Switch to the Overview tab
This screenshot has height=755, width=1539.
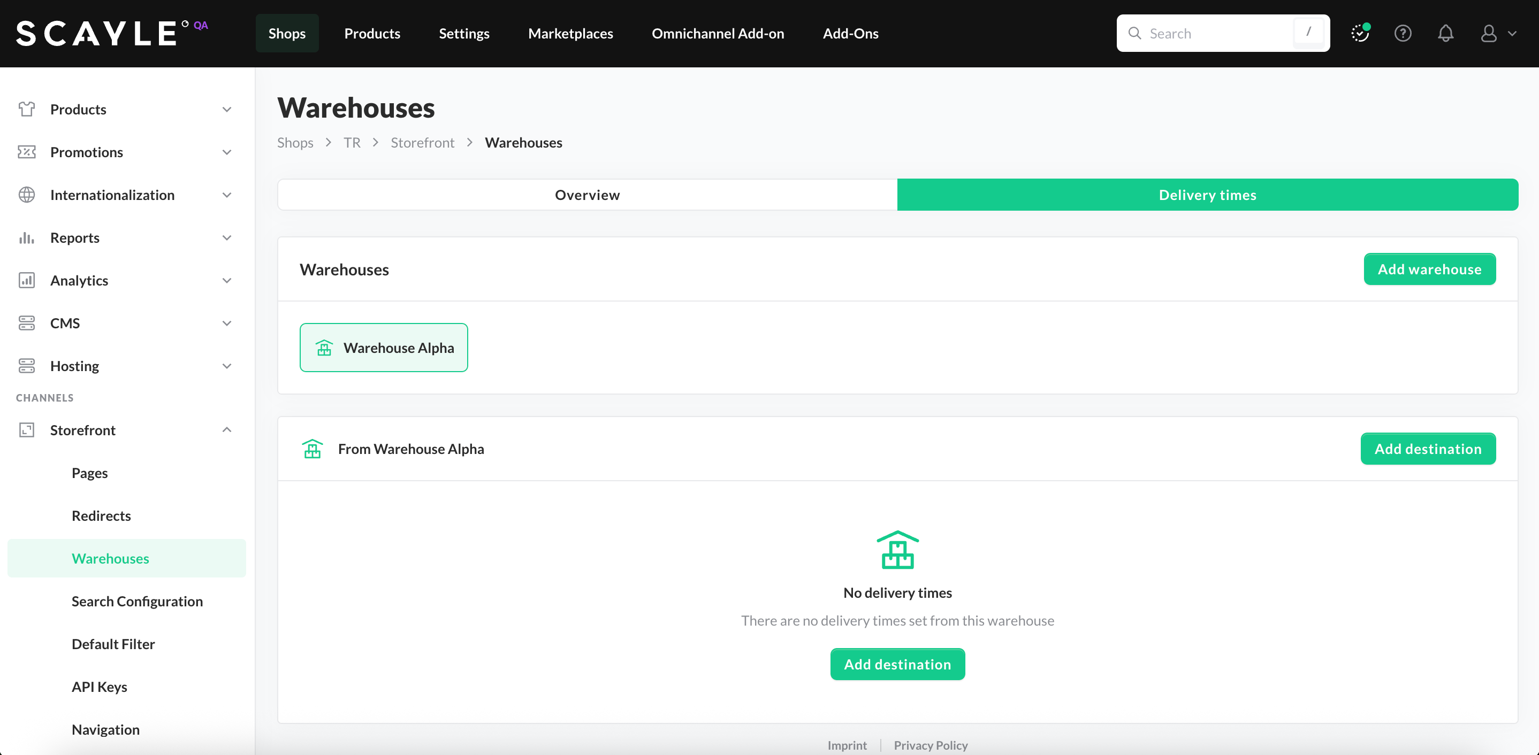pyautogui.click(x=586, y=195)
